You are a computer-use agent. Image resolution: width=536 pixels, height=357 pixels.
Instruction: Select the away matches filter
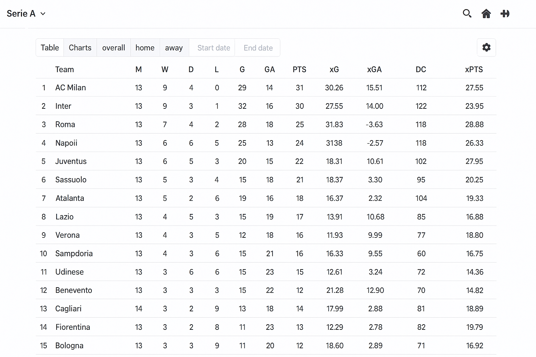[174, 48]
